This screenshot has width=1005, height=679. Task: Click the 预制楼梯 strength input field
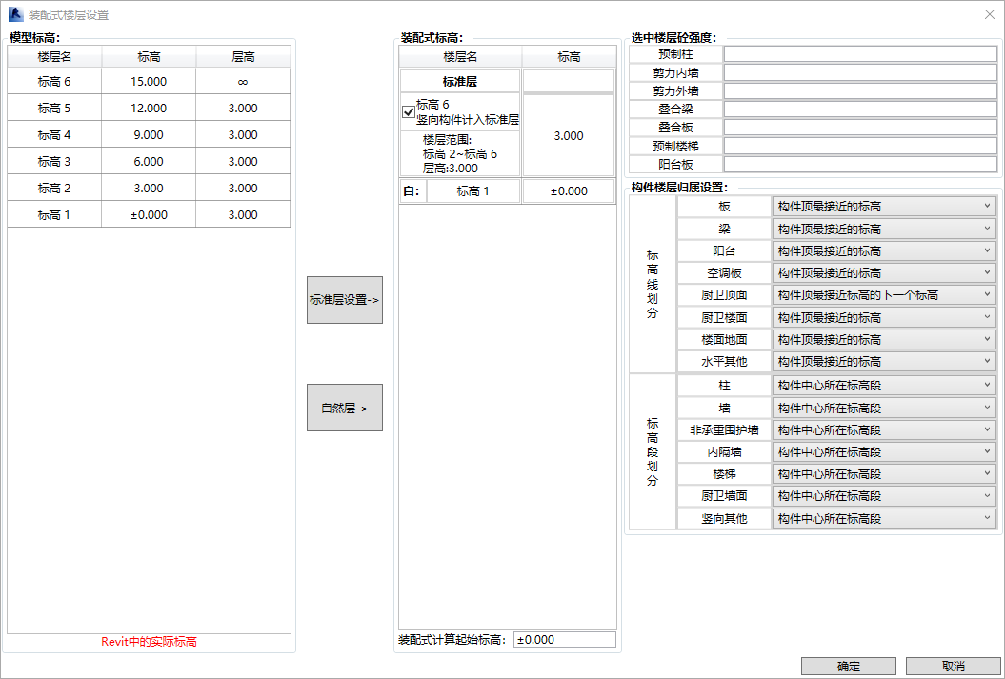(x=861, y=146)
